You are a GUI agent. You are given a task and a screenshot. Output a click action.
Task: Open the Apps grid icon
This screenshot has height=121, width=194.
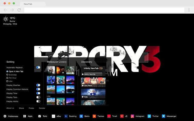[x=25, y=116]
